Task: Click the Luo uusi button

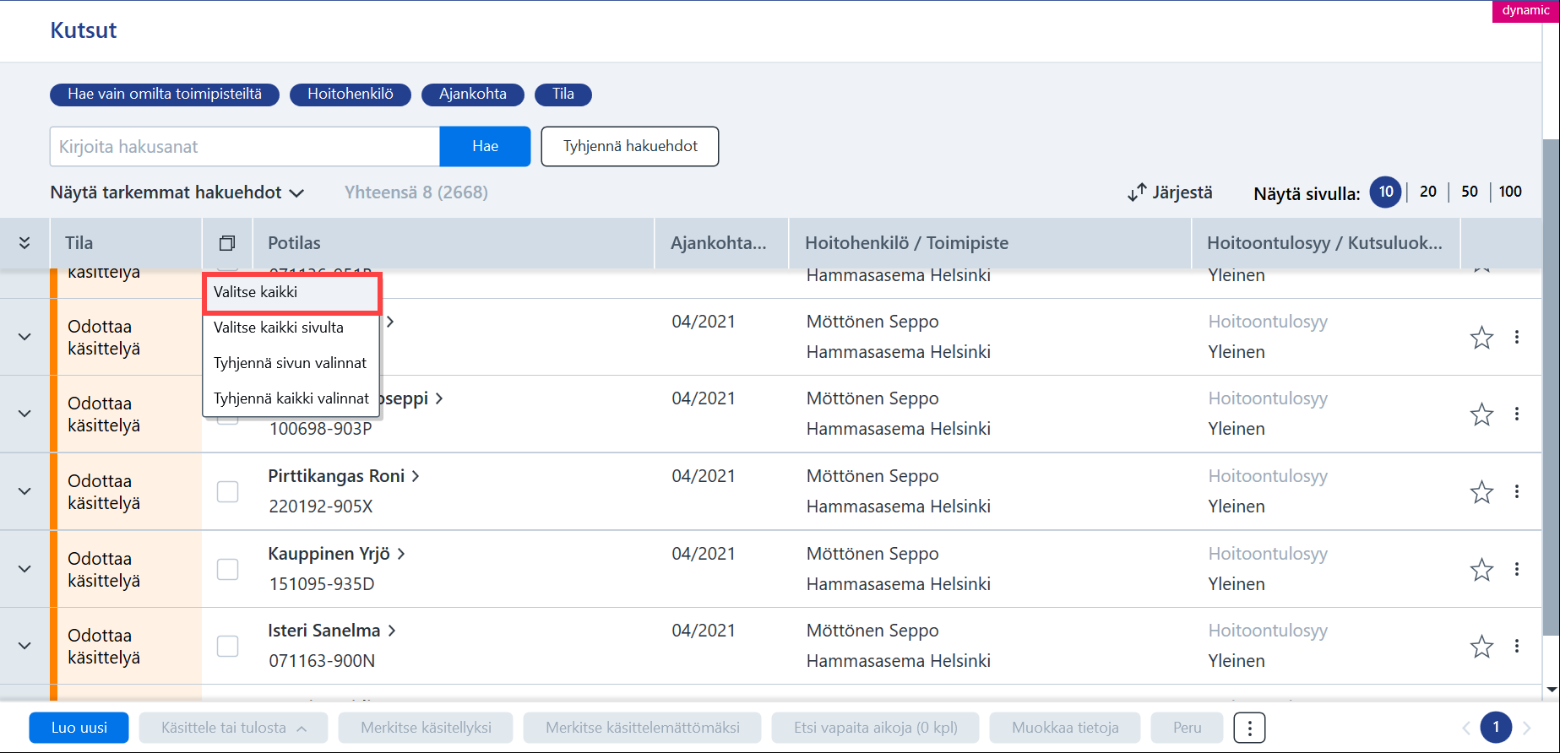Action: point(79,728)
